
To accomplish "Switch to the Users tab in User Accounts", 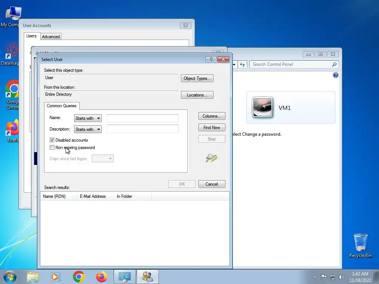I will [31, 36].
